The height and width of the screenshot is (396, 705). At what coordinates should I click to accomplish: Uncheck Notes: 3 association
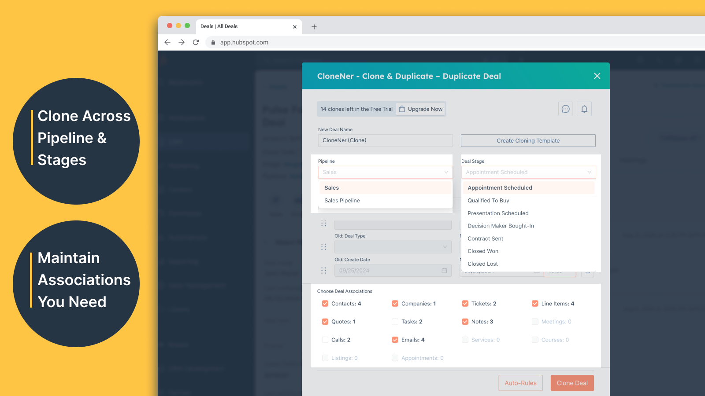click(465, 322)
